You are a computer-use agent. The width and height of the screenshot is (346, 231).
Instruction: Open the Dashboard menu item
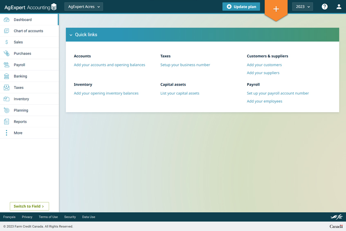click(x=29, y=20)
